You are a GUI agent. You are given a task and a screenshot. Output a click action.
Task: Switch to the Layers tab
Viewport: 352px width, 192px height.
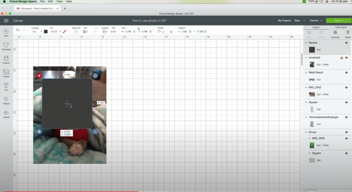point(316,27)
